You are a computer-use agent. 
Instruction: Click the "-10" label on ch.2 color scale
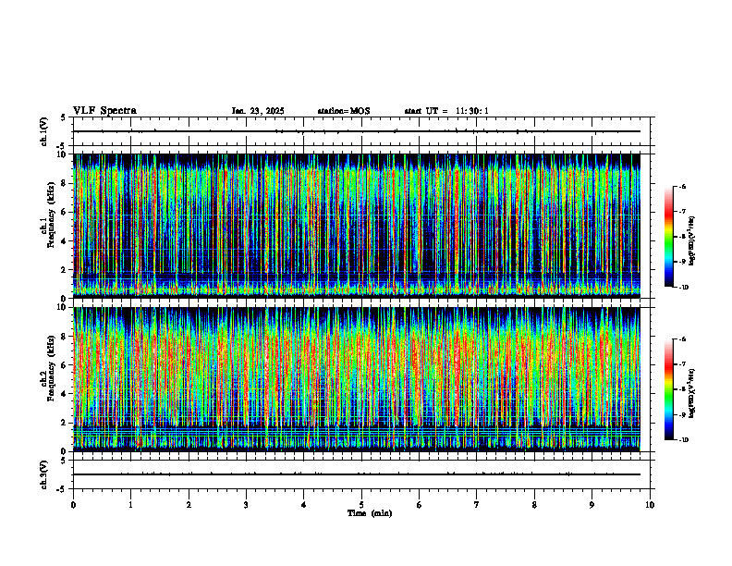(684, 440)
